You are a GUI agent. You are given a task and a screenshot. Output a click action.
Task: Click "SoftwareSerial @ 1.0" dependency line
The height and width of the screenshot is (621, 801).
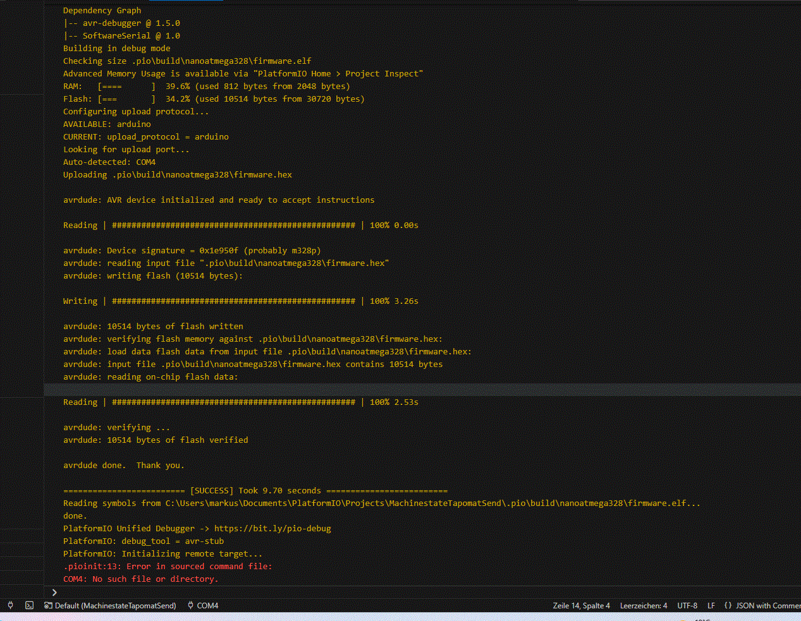(121, 35)
